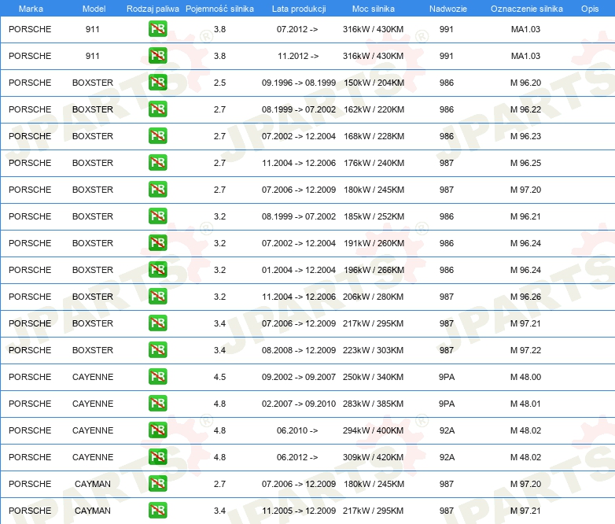This screenshot has height=524, width=615.
Task: Click the fuel icon for engine M 48.01
Action: [x=157, y=404]
